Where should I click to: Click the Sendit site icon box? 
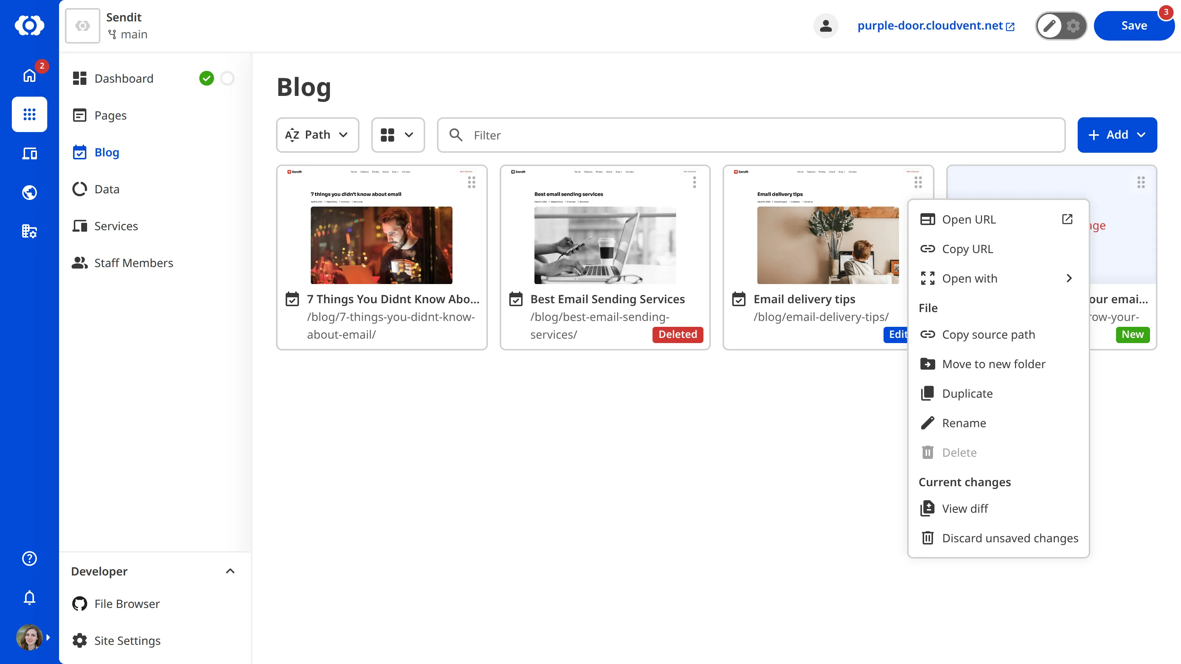[83, 26]
